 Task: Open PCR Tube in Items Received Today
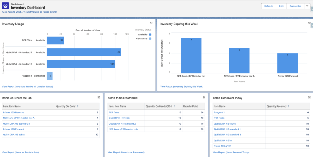click(219, 118)
